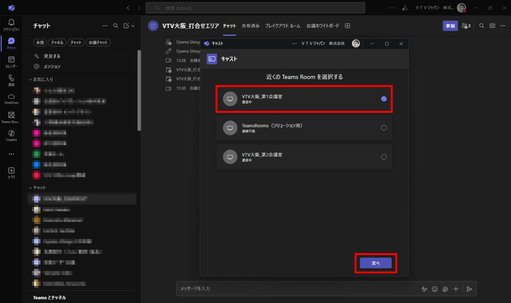Open the Loop components icon in compose bar
Screen dimensions: 511x303
[445, 289]
